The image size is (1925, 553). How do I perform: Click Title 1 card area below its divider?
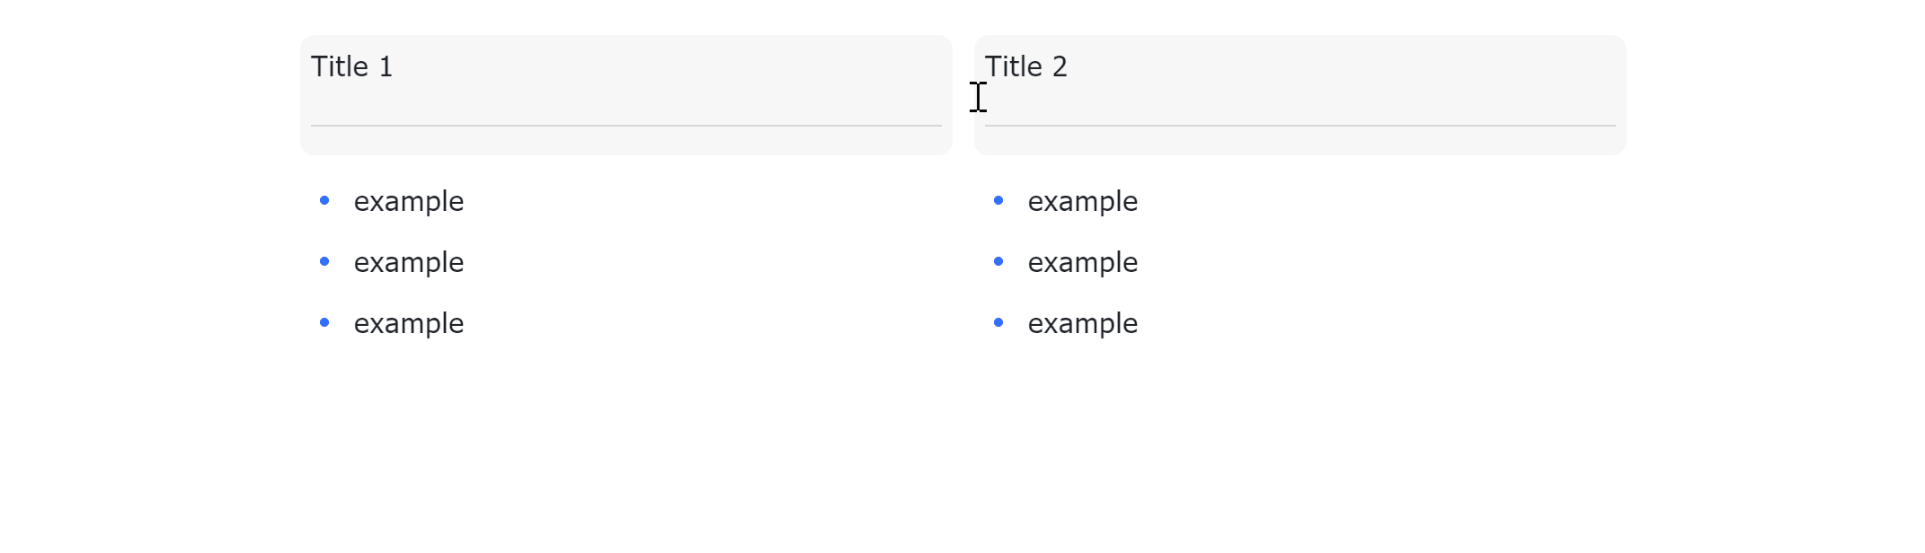[625, 141]
